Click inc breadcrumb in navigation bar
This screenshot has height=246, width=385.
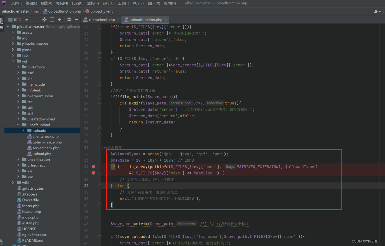click(36, 11)
